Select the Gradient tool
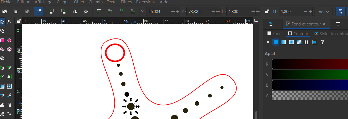The width and height of the screenshot is (348, 119). [2, 86]
